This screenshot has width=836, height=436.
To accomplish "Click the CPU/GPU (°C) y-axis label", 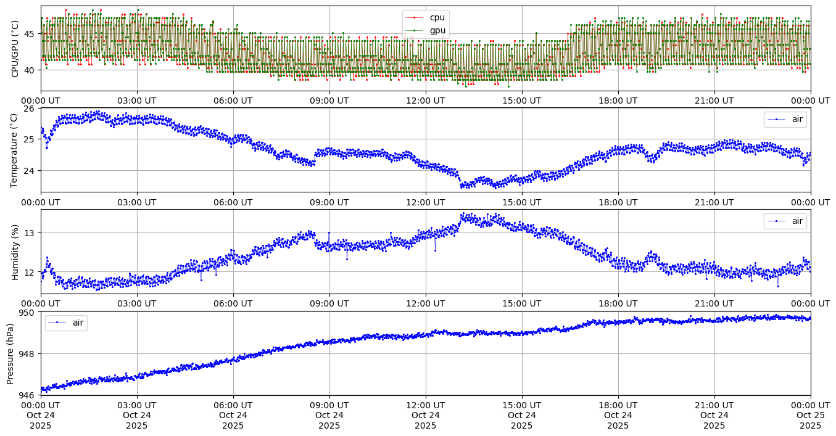I will click(15, 49).
